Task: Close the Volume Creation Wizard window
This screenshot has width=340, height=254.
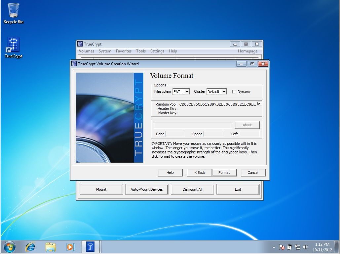Action: click(x=263, y=64)
